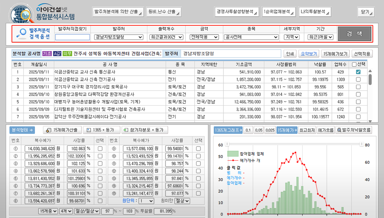Open the 세부지역 지역 dropdown

click(292, 37)
